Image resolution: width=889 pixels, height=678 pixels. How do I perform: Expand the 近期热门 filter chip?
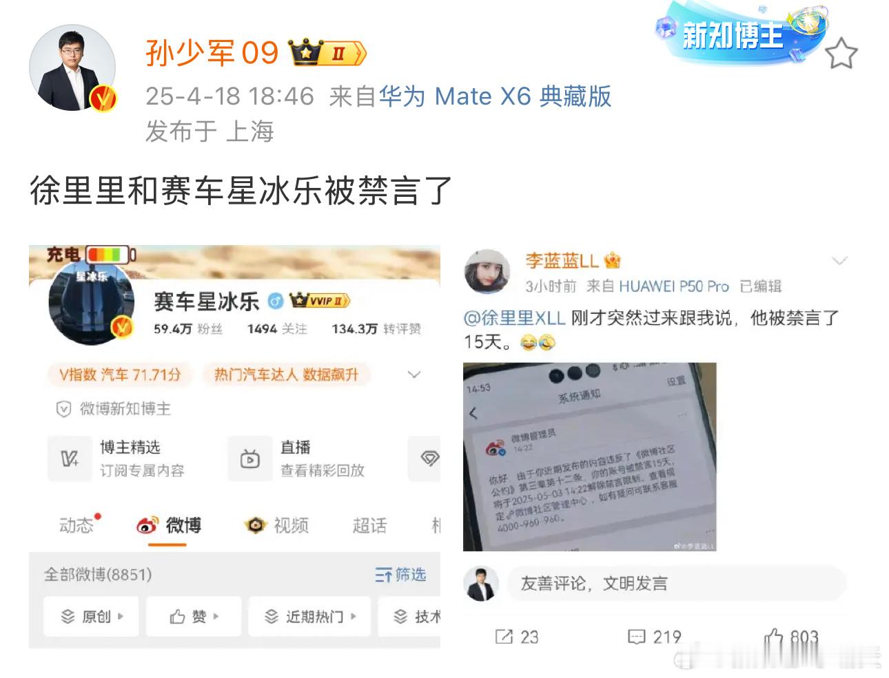[309, 616]
